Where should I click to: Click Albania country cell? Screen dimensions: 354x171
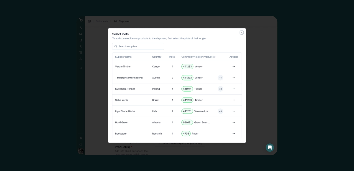156,122
